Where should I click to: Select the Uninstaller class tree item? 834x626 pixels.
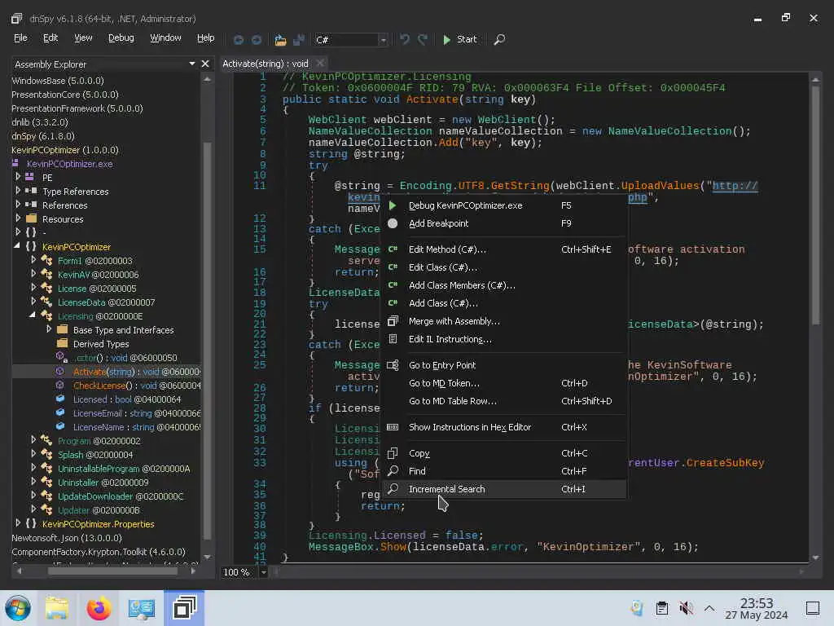point(103,483)
